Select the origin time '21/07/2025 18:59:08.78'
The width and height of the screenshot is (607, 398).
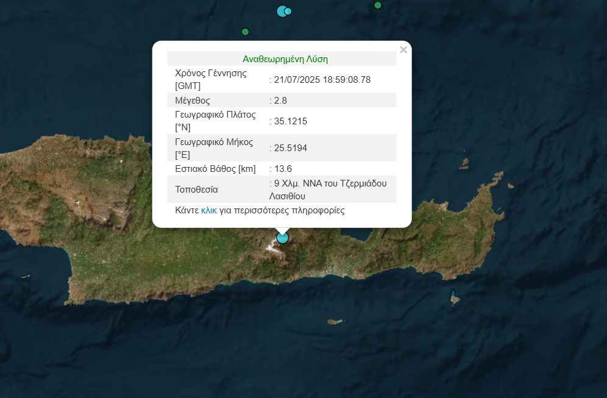(322, 80)
